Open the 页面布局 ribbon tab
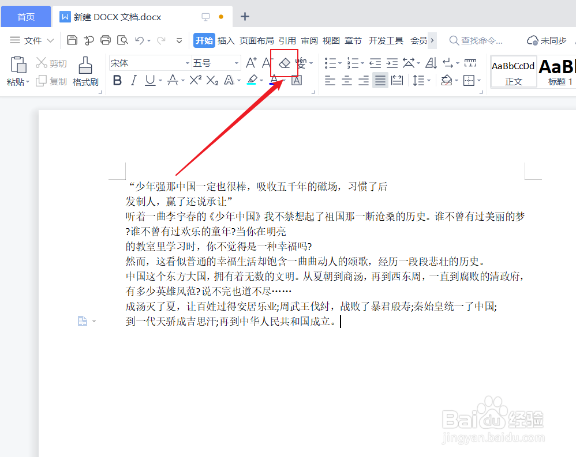 coord(257,40)
